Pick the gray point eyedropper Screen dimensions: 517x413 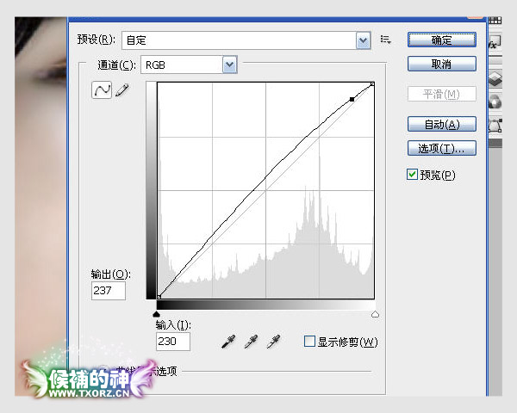(251, 342)
